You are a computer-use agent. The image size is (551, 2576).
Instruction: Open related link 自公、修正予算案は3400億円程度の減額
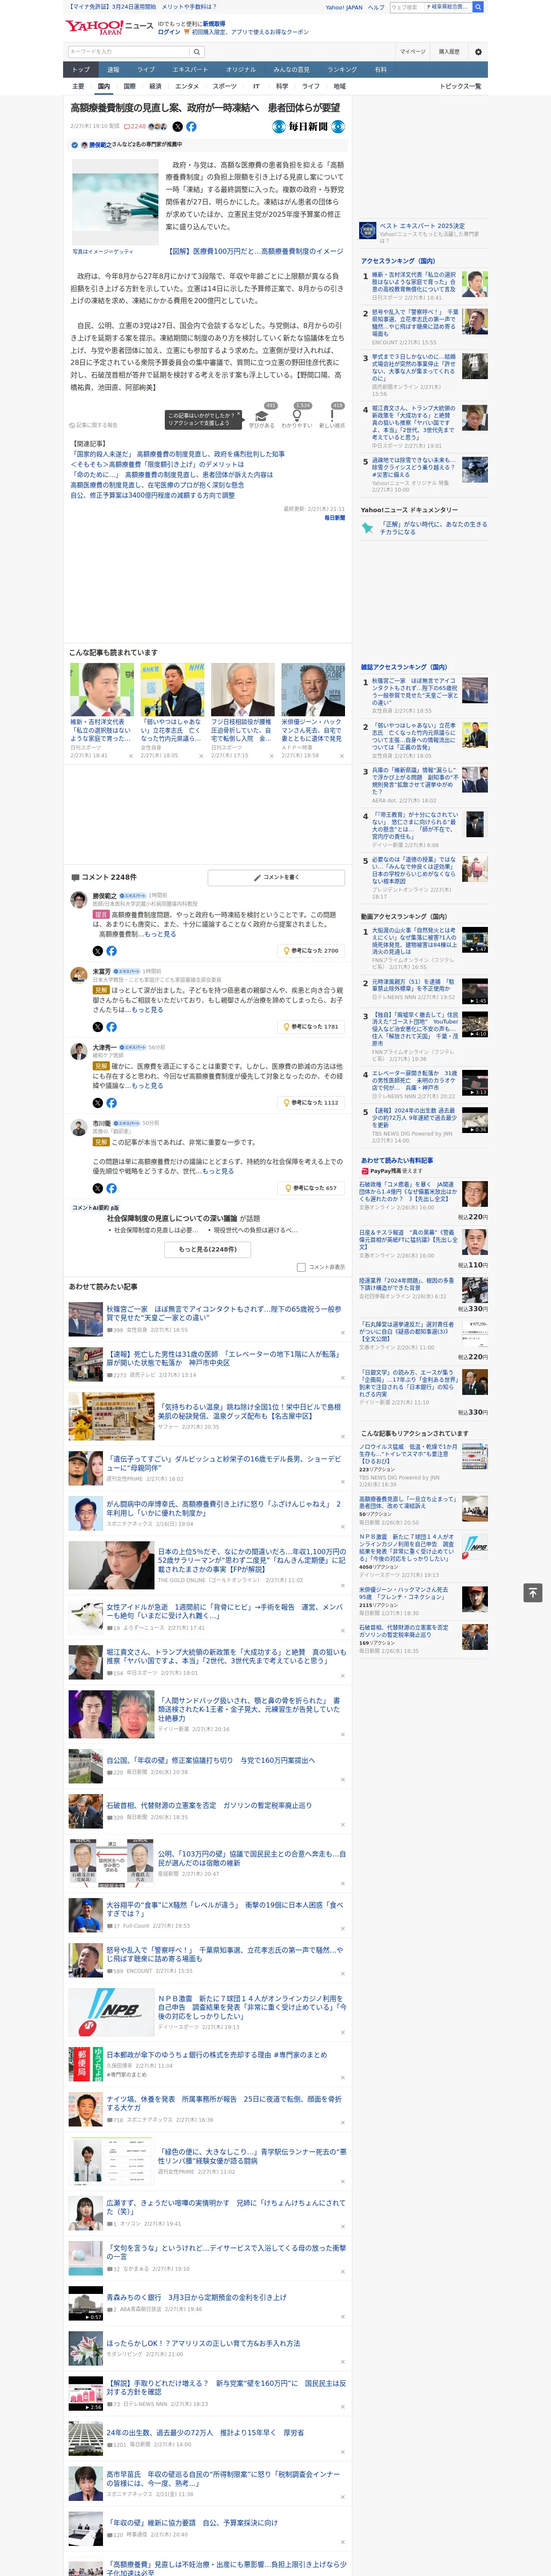coord(153,495)
